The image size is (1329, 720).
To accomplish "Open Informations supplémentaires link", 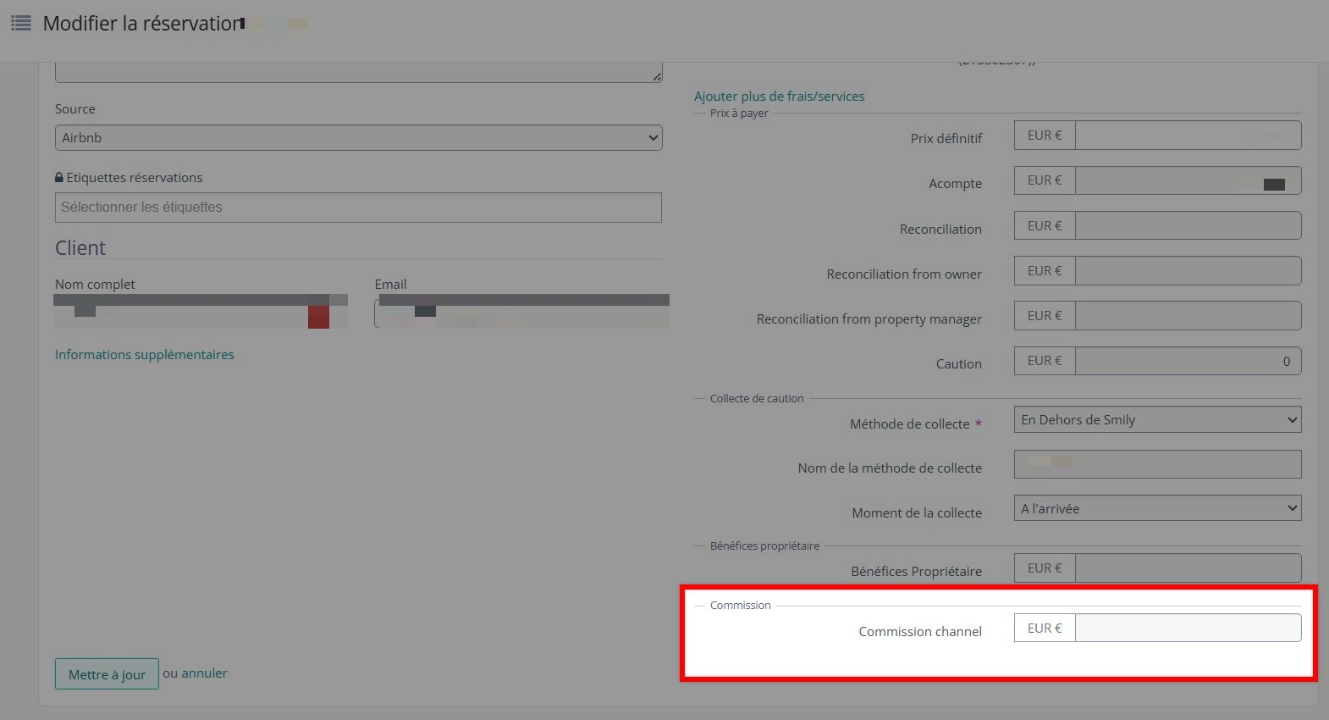I will pos(145,355).
